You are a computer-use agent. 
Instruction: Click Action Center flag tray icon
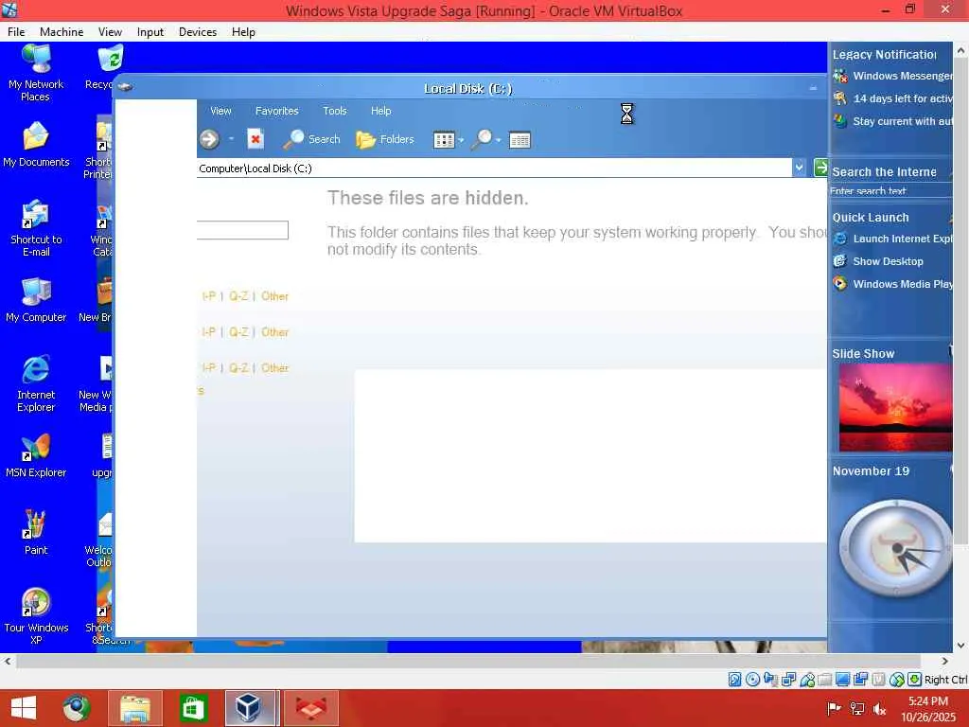(x=834, y=708)
